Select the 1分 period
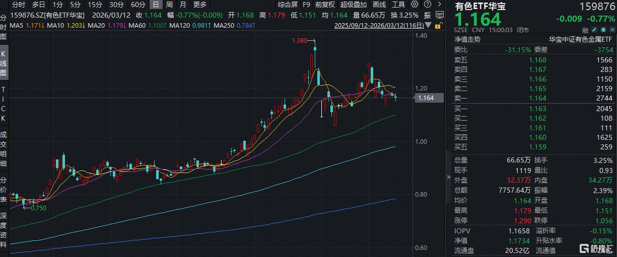The width and height of the screenshot is (617, 257). (58, 5)
